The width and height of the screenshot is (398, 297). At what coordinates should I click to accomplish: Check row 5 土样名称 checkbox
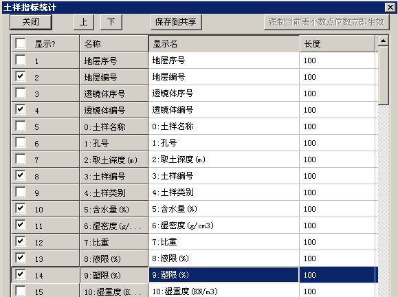click(21, 126)
